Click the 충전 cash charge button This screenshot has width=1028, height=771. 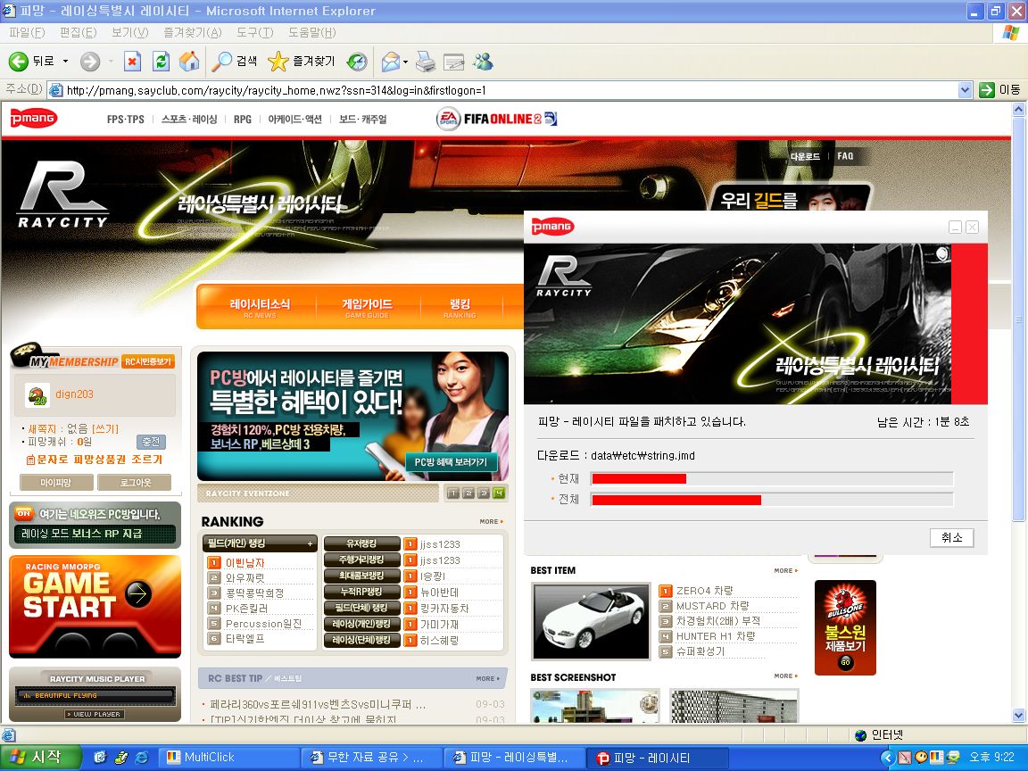(x=151, y=442)
